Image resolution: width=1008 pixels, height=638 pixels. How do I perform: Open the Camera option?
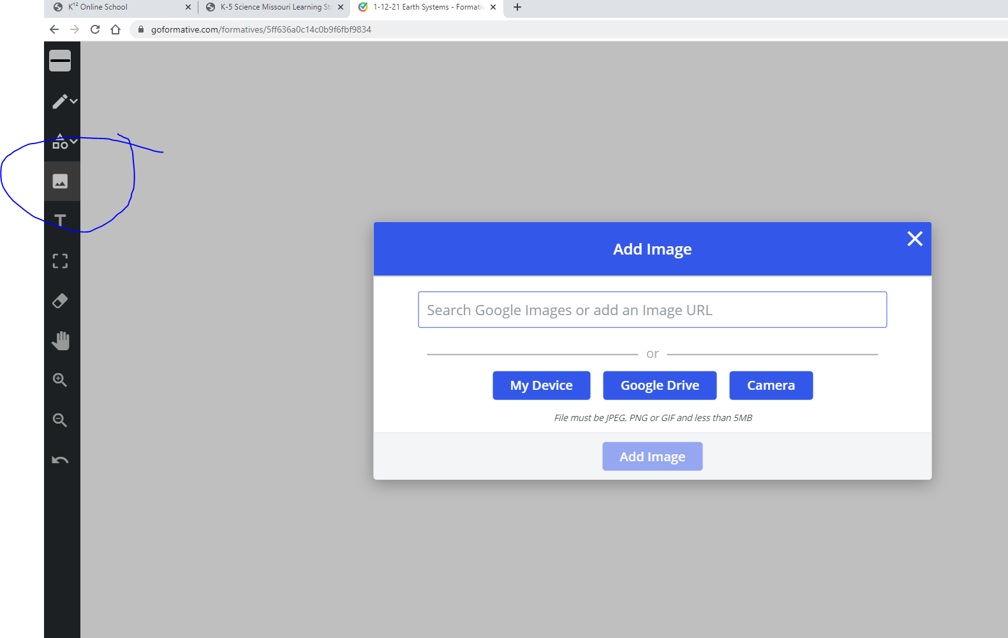(771, 385)
